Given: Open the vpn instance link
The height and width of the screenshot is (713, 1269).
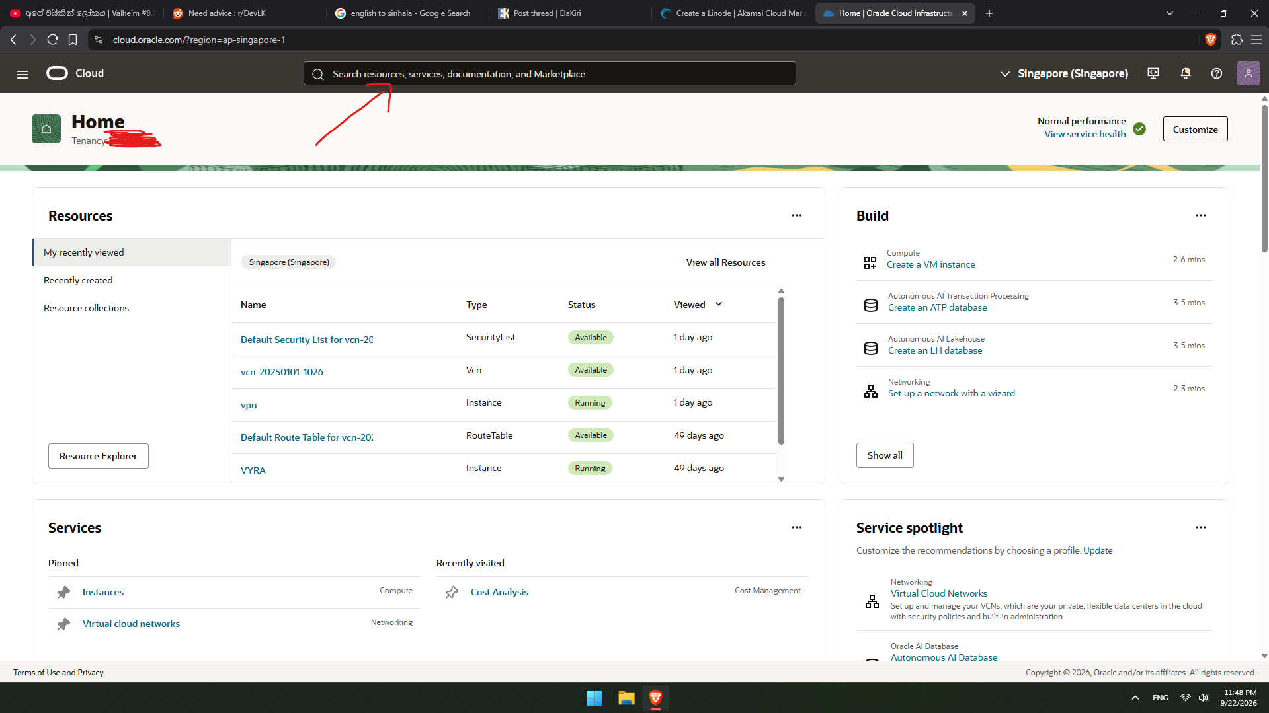Looking at the screenshot, I should 249,405.
